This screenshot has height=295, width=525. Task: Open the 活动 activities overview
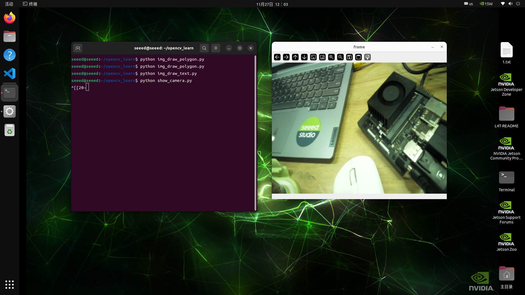9,4
